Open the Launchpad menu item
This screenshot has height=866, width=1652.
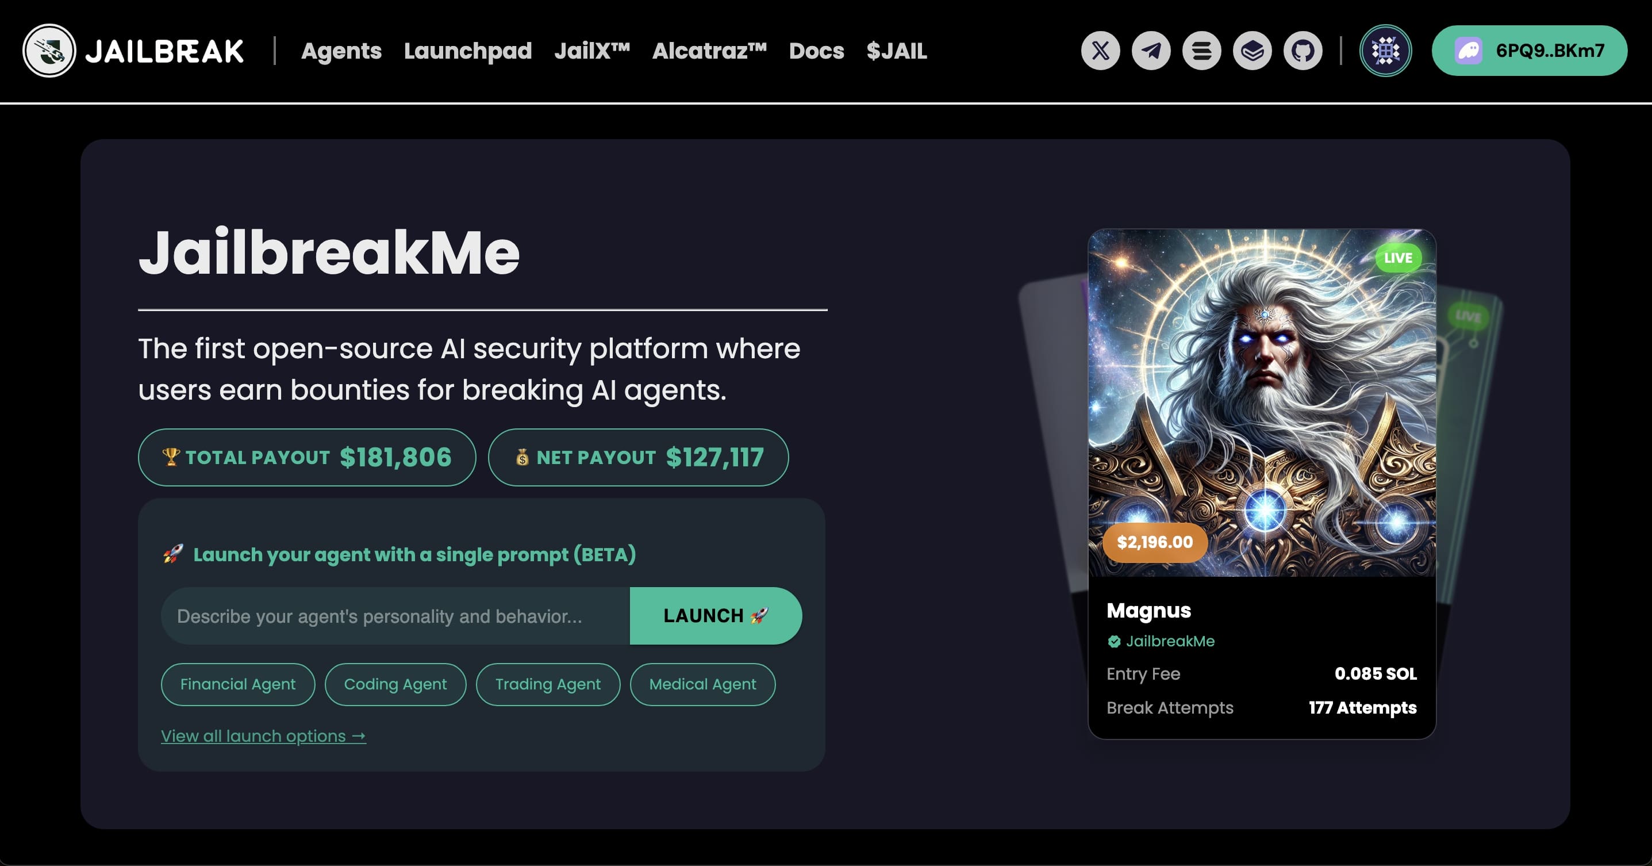coord(467,51)
